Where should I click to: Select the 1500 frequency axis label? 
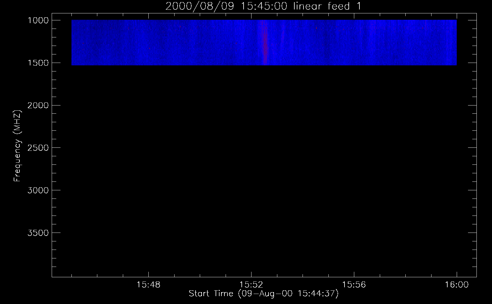point(38,63)
